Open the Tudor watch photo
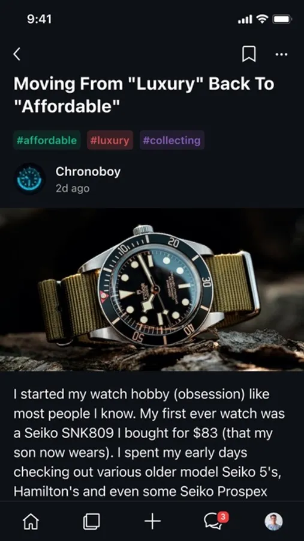This screenshot has height=541, width=304. tap(152, 289)
